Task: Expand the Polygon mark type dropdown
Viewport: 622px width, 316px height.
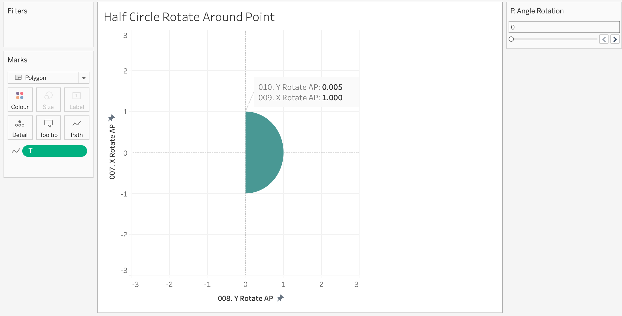Action: (x=43, y=78)
